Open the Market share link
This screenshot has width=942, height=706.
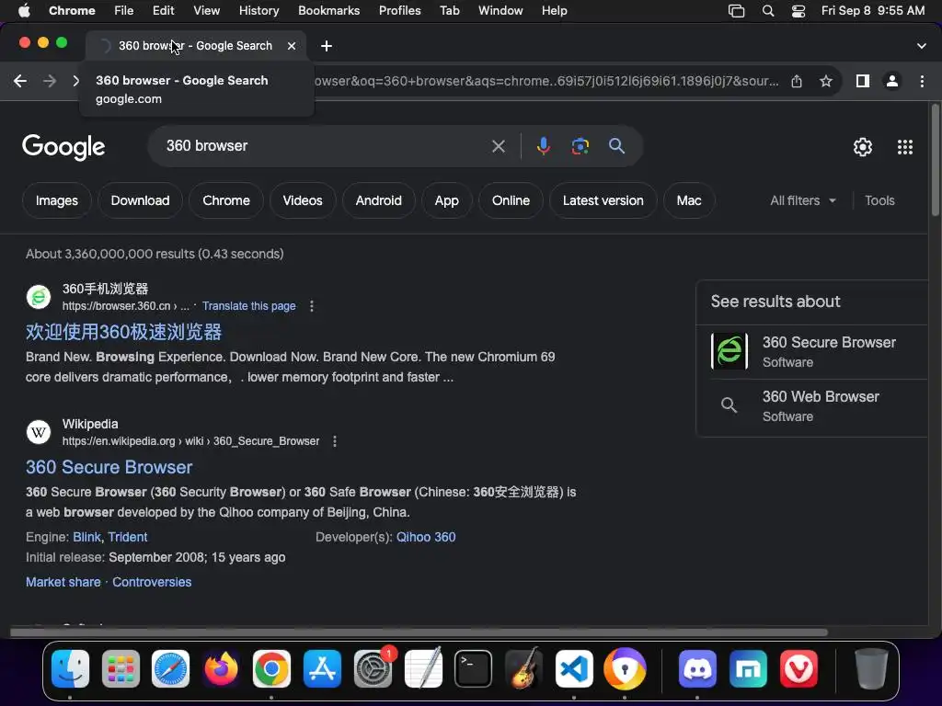[63, 582]
